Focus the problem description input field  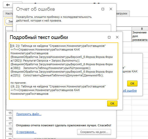coord(63,28)
